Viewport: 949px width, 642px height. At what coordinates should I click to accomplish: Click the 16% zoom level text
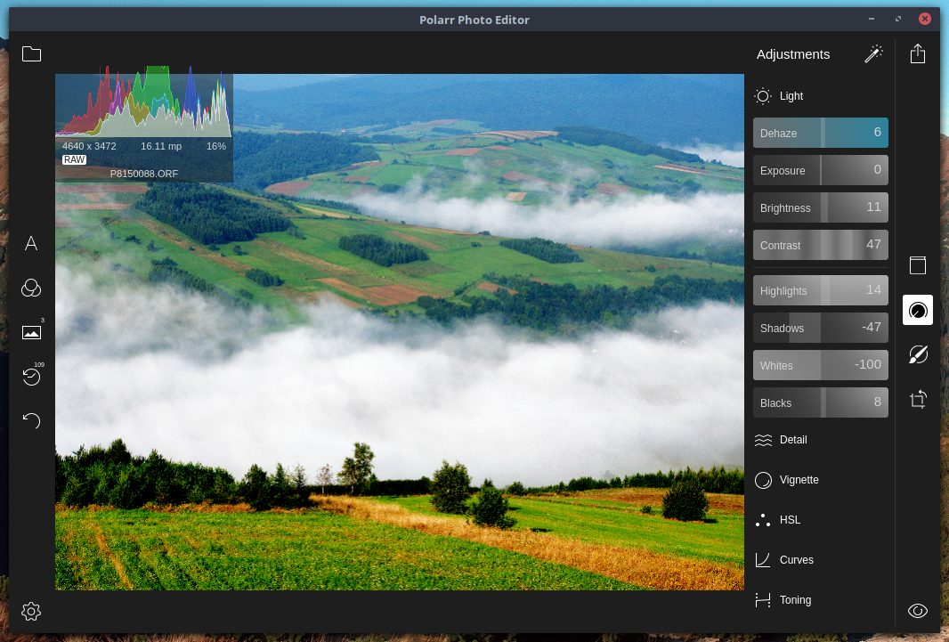point(216,146)
